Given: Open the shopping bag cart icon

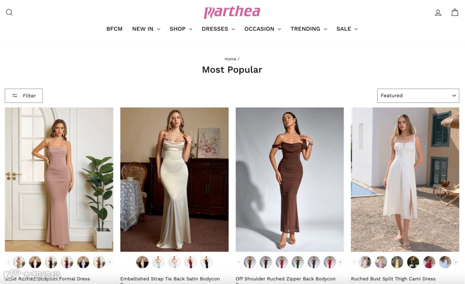Looking at the screenshot, I should [455, 12].
